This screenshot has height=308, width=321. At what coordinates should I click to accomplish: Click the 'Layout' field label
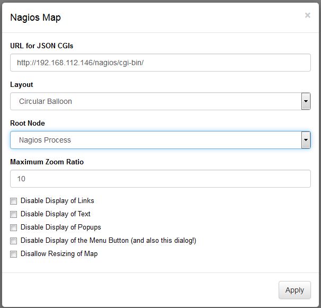pos(22,85)
